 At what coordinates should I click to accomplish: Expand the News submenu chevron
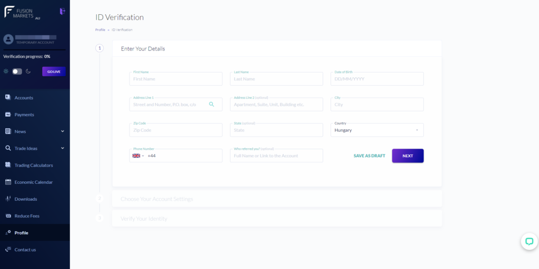pos(63,131)
